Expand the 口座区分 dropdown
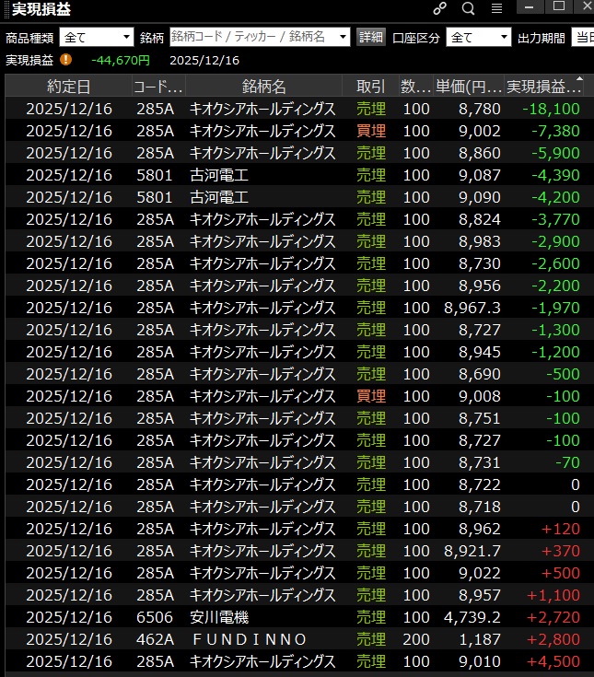The width and height of the screenshot is (594, 677). tap(478, 37)
